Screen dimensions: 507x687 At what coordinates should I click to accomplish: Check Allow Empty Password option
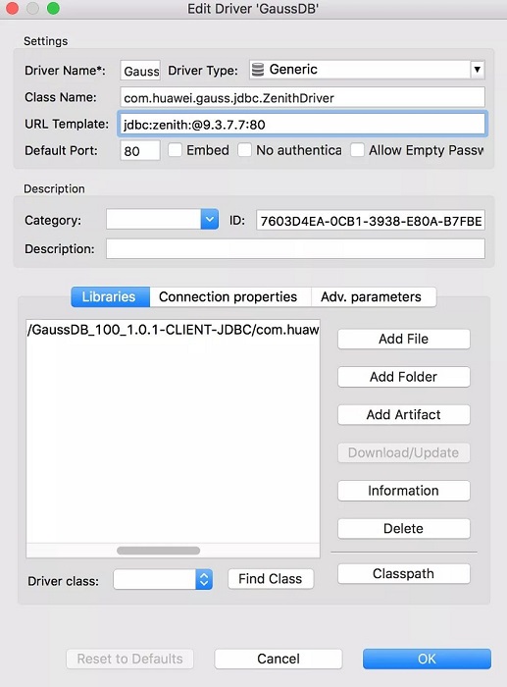(x=357, y=150)
